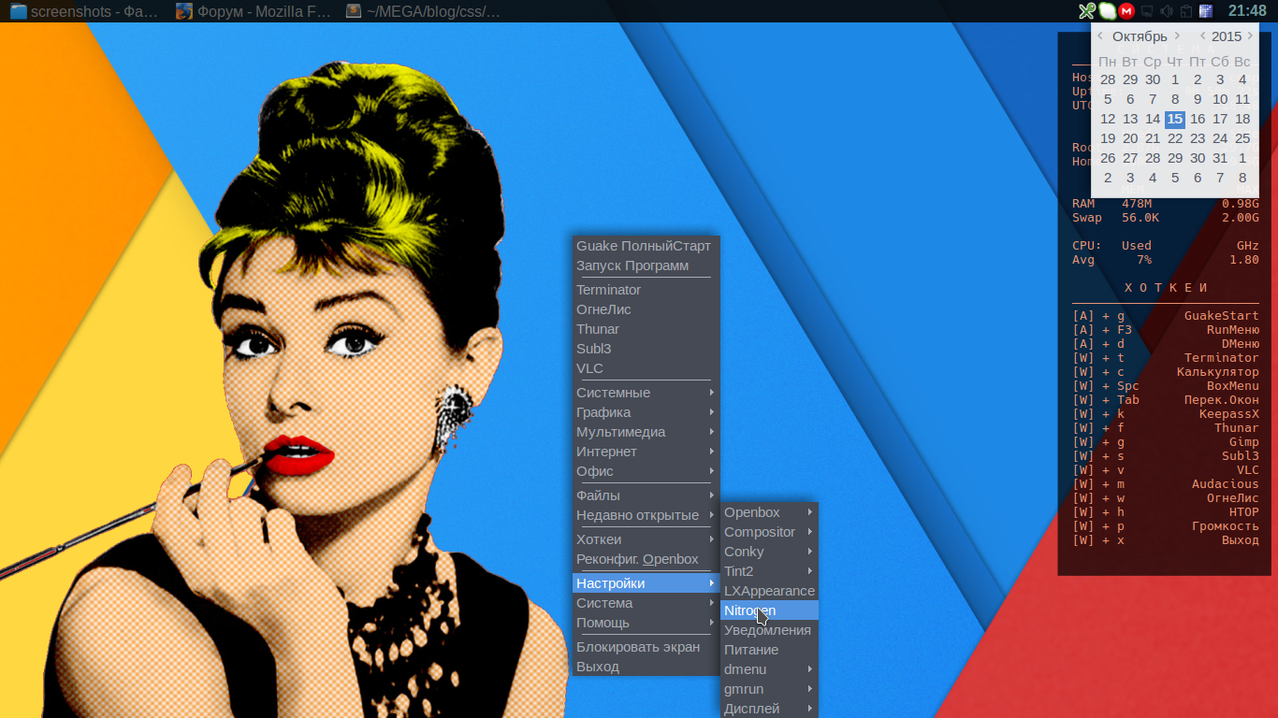This screenshot has width=1278, height=718.
Task: Click the clipboard manager tray icon
Action: pos(1186,11)
